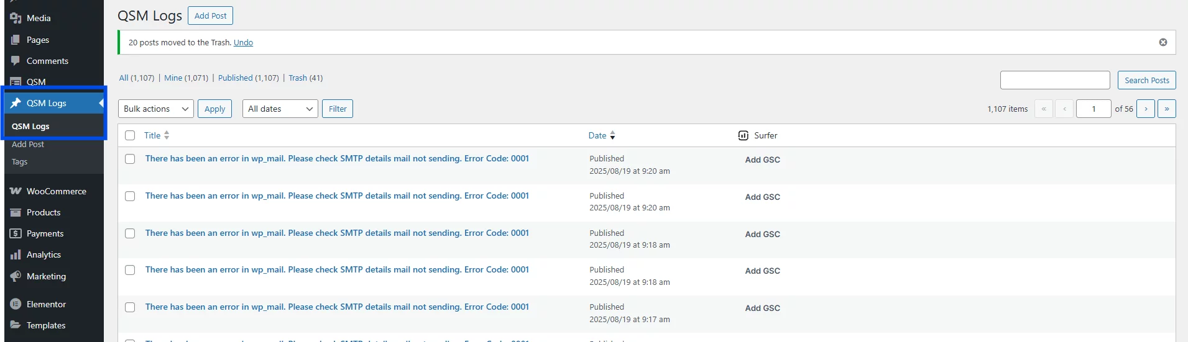Click the Media icon in sidebar
1188x342 pixels.
16,19
